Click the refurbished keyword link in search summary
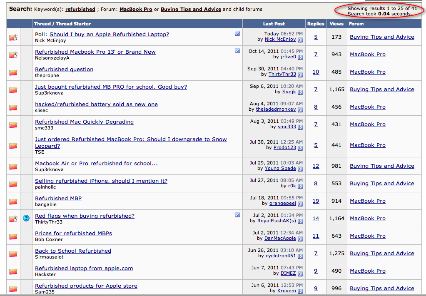The height and width of the screenshot is (296, 426). click(x=80, y=9)
